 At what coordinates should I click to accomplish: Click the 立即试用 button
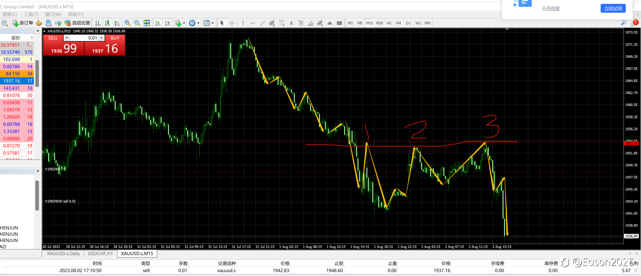613,8
